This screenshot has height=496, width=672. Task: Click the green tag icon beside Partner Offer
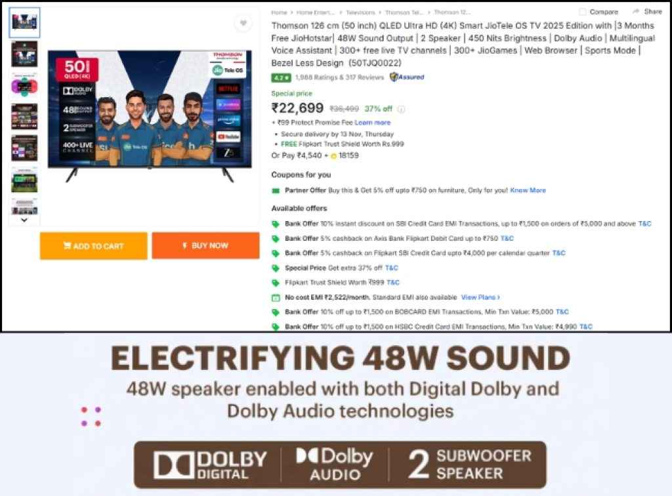tap(276, 190)
